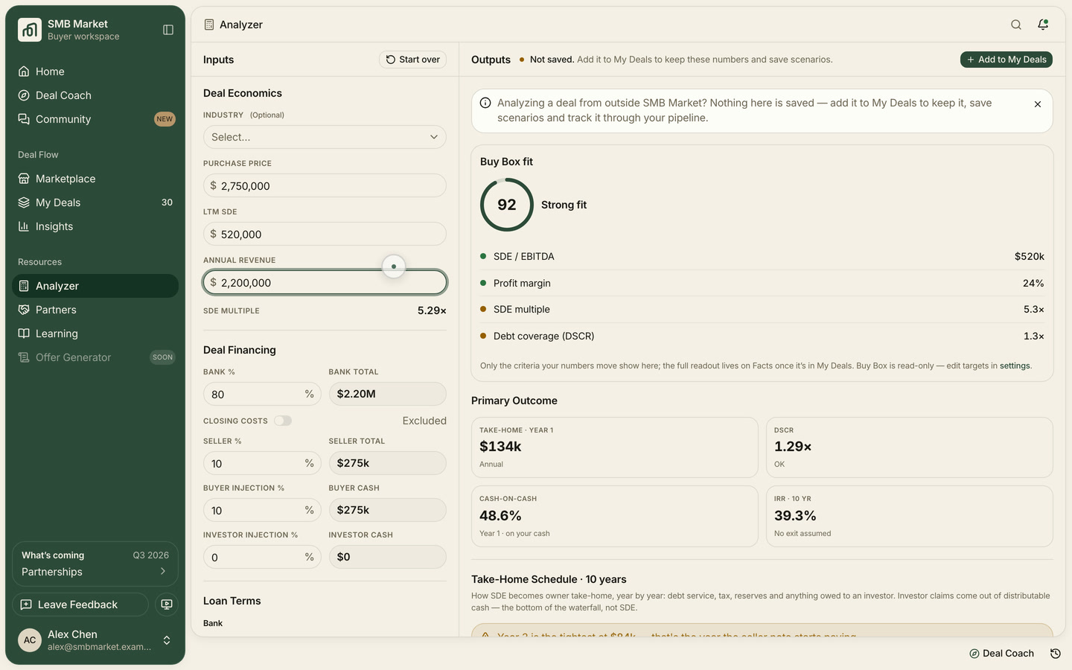
Task: Open the history icon beside Deal Coach
Action: pyautogui.click(x=1055, y=654)
